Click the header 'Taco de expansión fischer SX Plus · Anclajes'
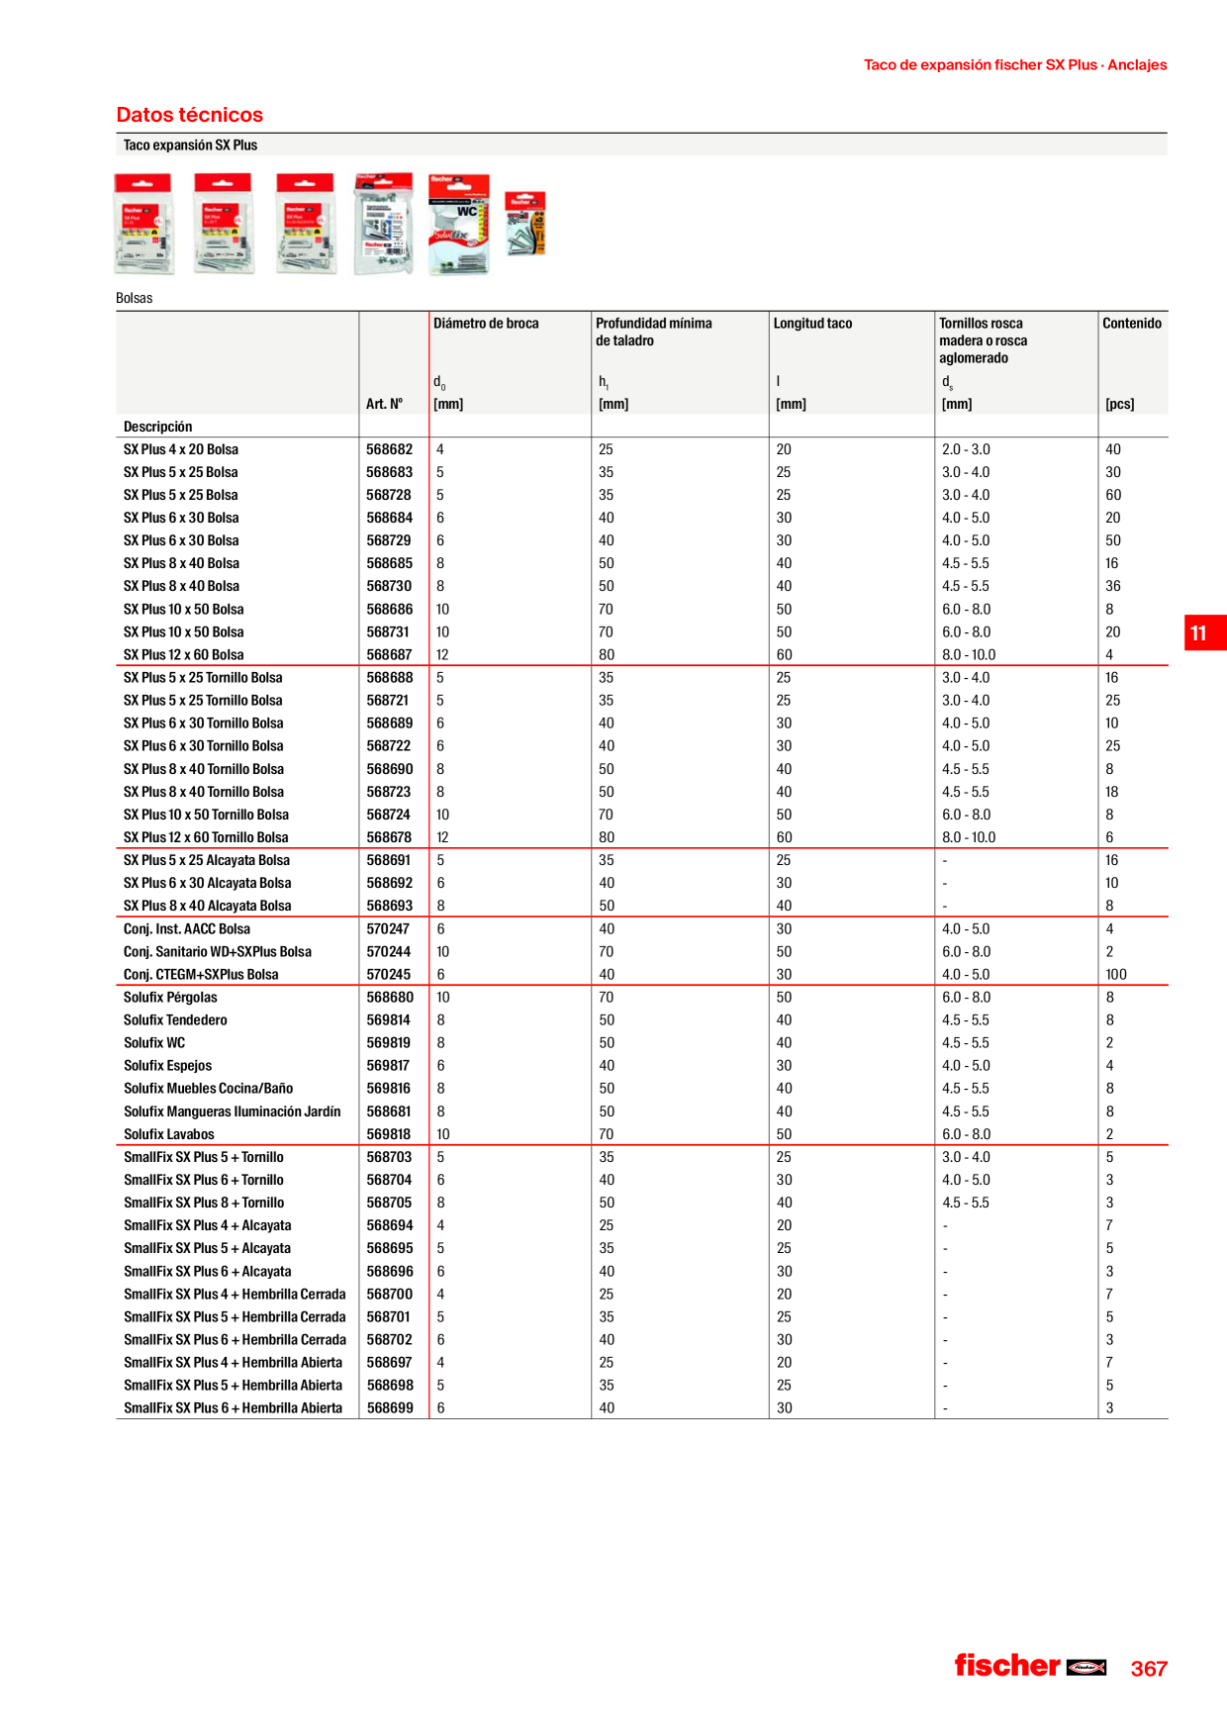This screenshot has width=1227, height=1736. pyautogui.click(x=1015, y=65)
